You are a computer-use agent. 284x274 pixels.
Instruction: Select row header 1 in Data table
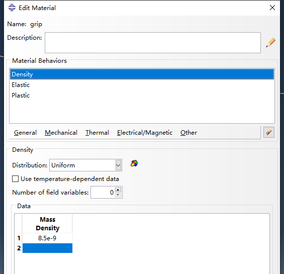coord(19,238)
